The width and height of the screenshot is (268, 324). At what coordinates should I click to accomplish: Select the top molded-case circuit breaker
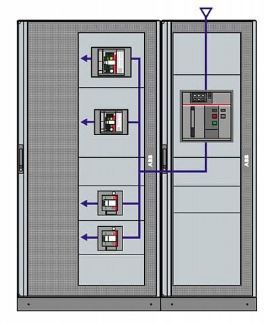[x=111, y=62]
